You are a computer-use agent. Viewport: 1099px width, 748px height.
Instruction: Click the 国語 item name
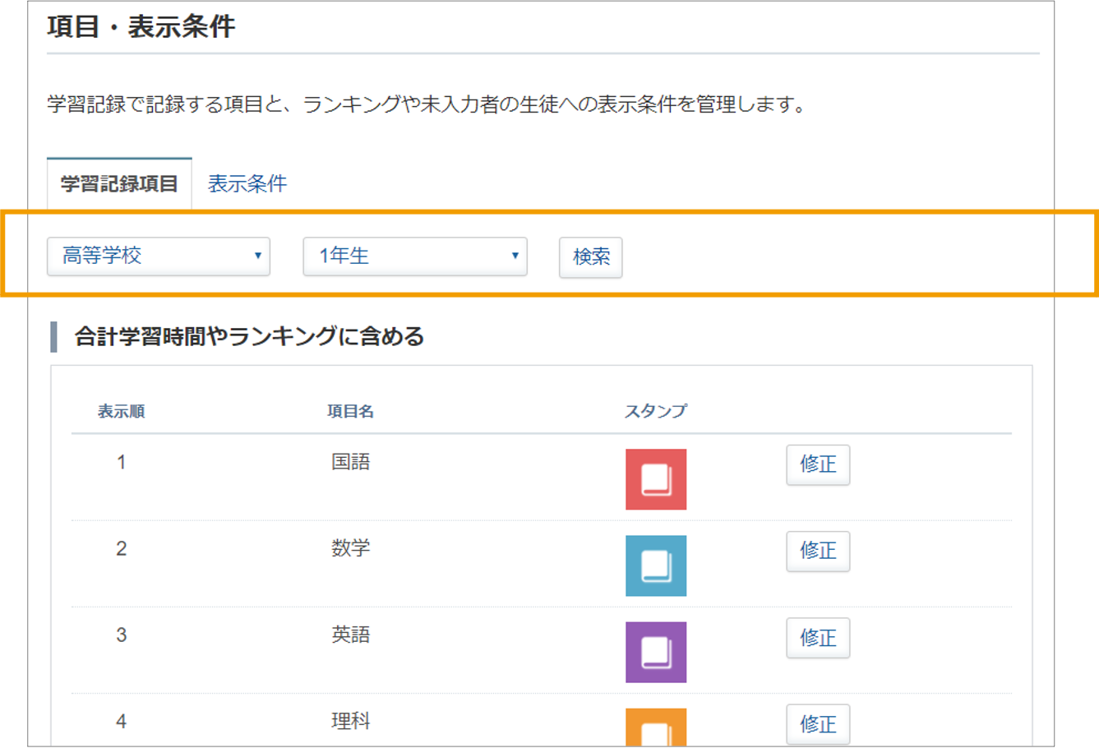351,462
